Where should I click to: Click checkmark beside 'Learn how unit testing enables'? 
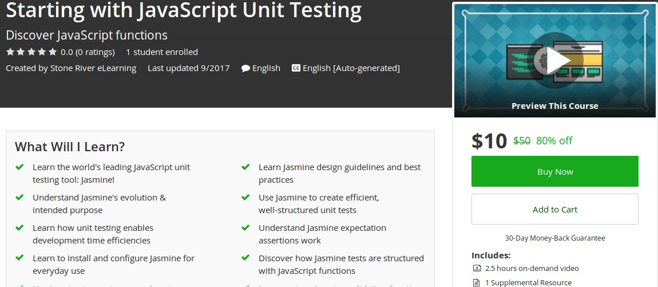click(x=19, y=227)
